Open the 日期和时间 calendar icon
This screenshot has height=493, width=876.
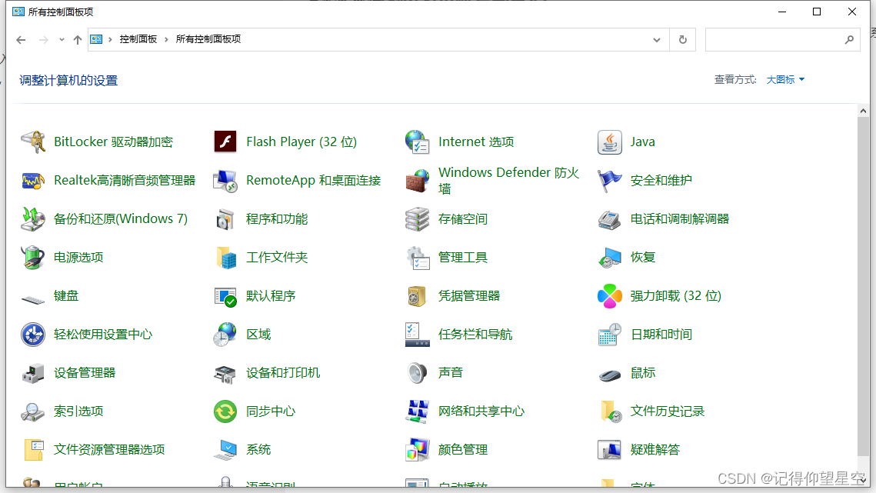tap(610, 335)
